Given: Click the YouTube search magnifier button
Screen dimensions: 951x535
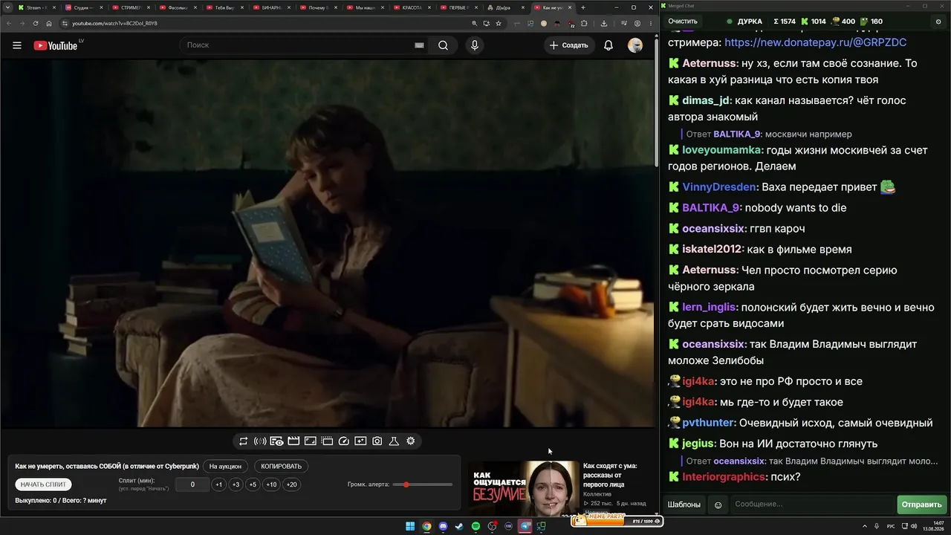Looking at the screenshot, I should point(443,45).
